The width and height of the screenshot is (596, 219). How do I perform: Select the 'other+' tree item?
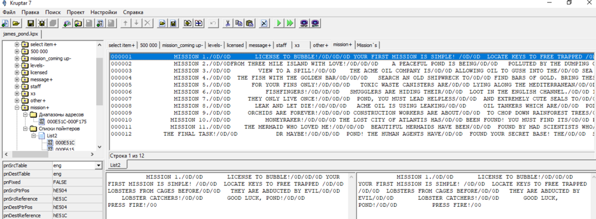(x=38, y=100)
